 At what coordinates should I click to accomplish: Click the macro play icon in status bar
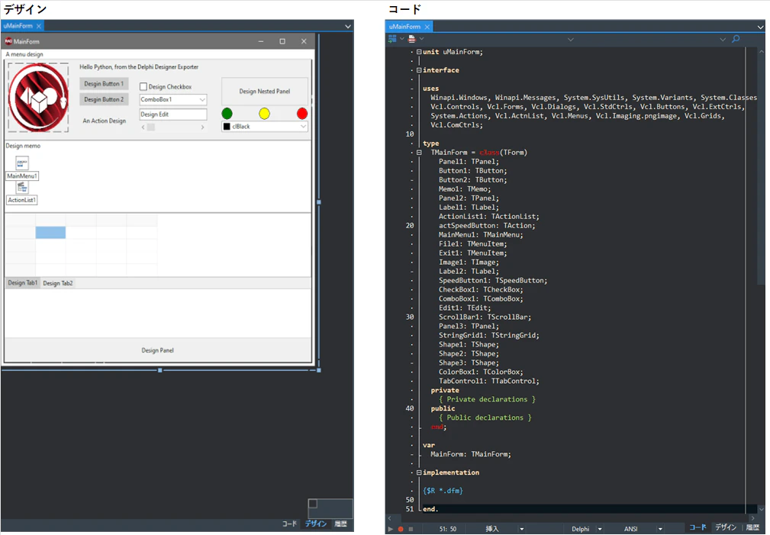coord(391,529)
